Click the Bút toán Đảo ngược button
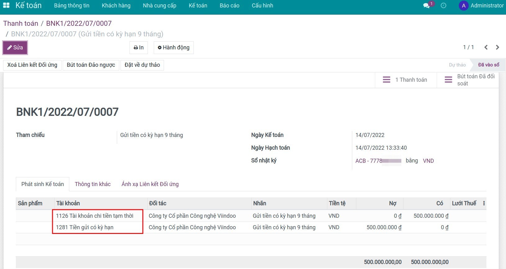Screen dimensions: 506x269 [x=91, y=65]
